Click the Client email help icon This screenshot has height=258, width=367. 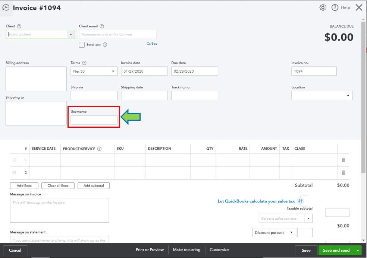click(x=102, y=26)
